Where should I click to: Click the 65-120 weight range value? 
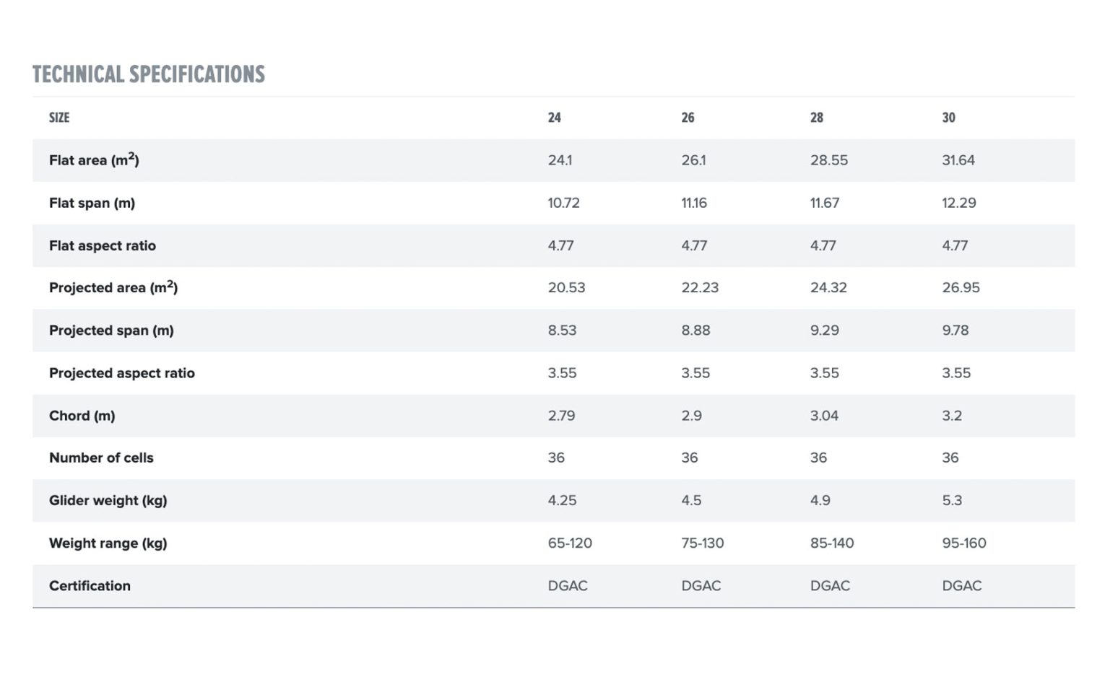pyautogui.click(x=570, y=543)
